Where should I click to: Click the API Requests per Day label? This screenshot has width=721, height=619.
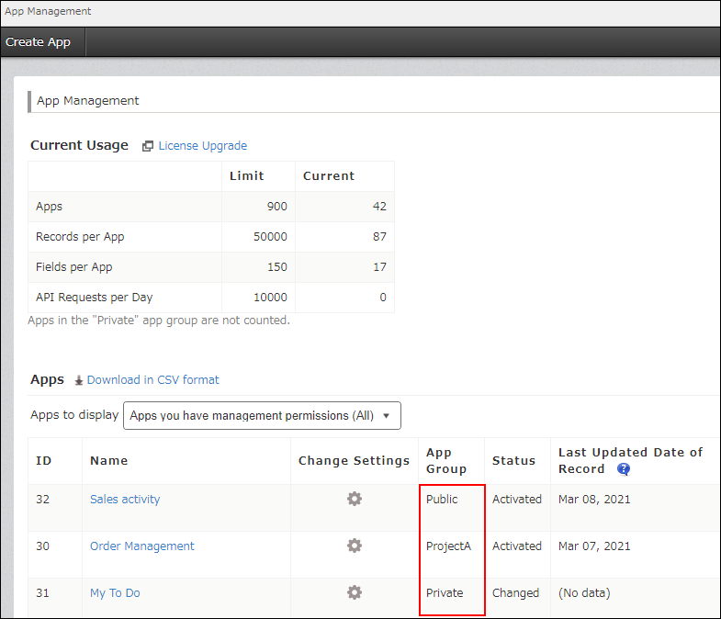pyautogui.click(x=95, y=298)
